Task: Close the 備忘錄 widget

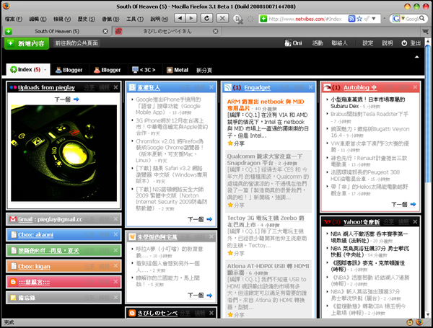Action: click(x=115, y=298)
